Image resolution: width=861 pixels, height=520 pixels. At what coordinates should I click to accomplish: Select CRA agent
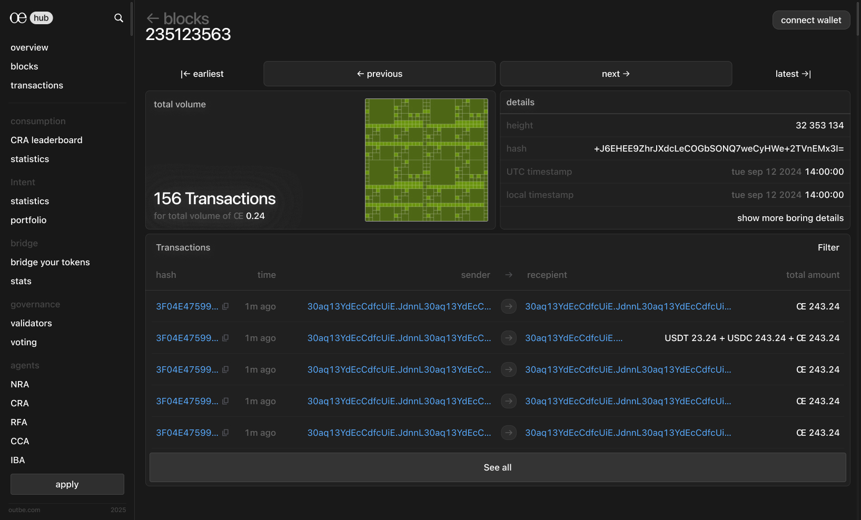click(x=19, y=403)
